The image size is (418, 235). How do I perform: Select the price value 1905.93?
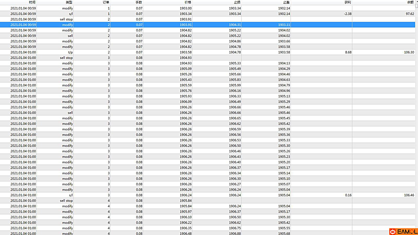pos(186,96)
